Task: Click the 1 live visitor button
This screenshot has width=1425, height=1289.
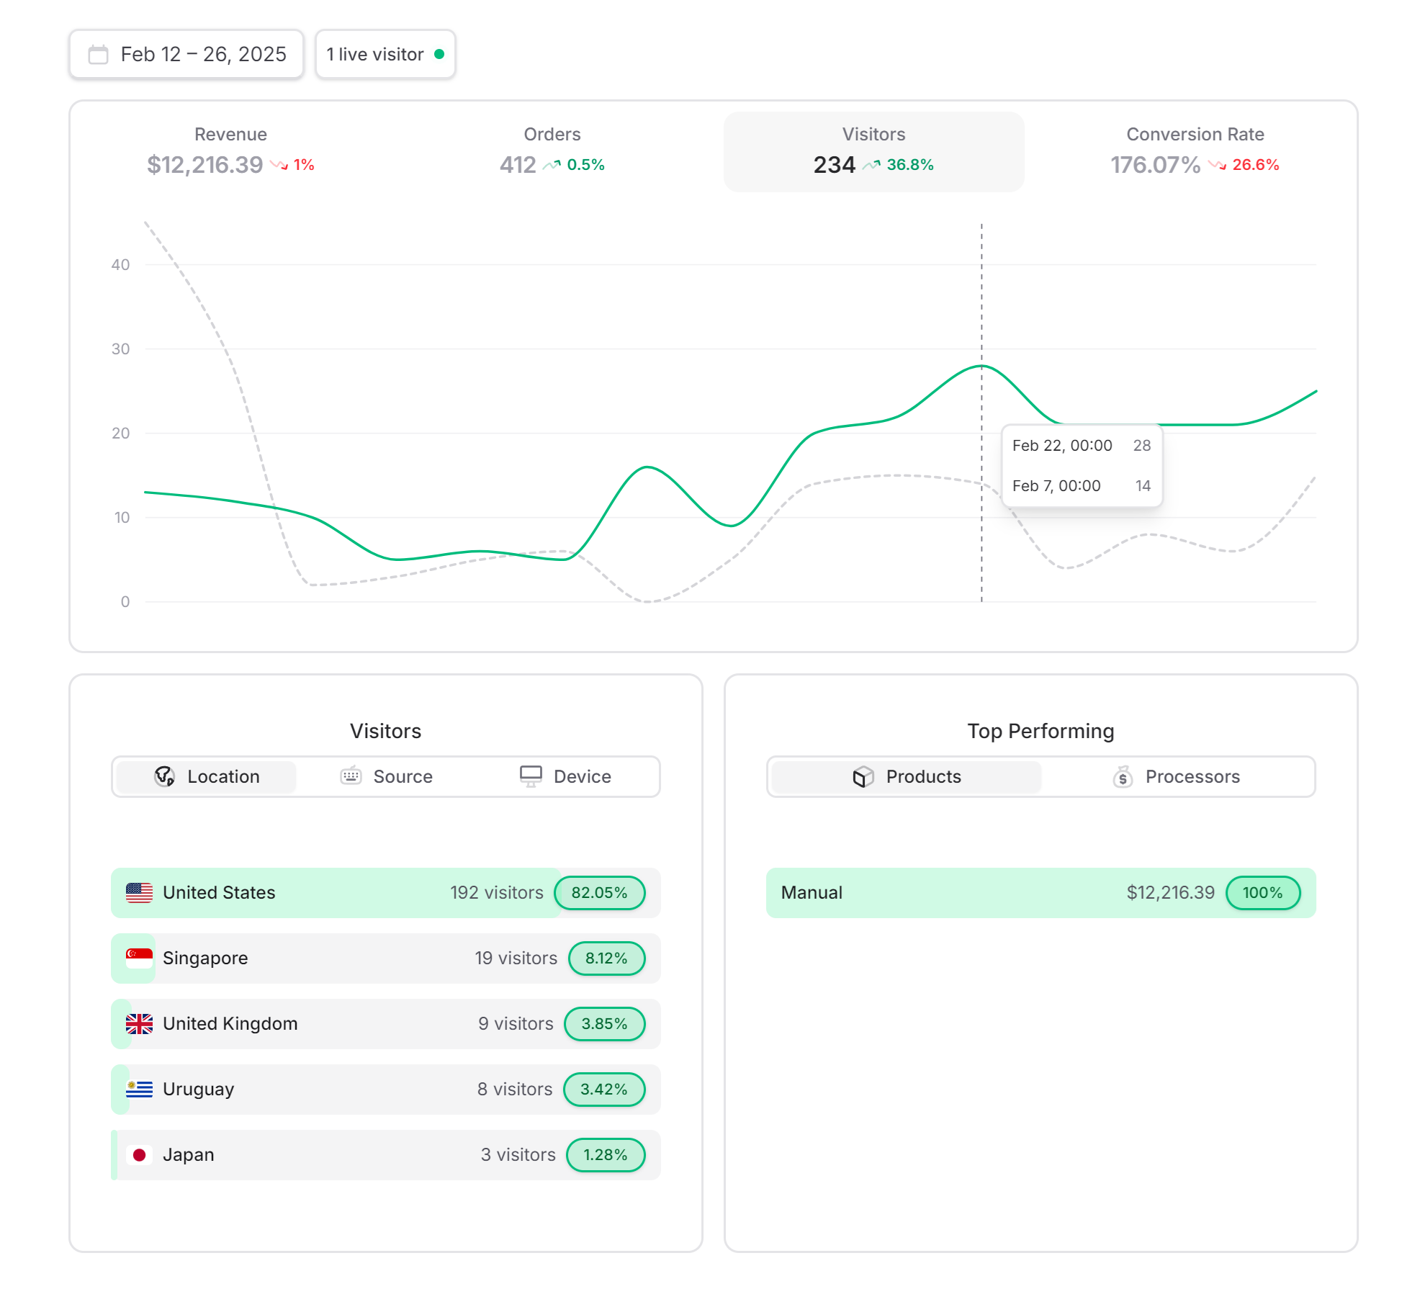Action: 385,55
